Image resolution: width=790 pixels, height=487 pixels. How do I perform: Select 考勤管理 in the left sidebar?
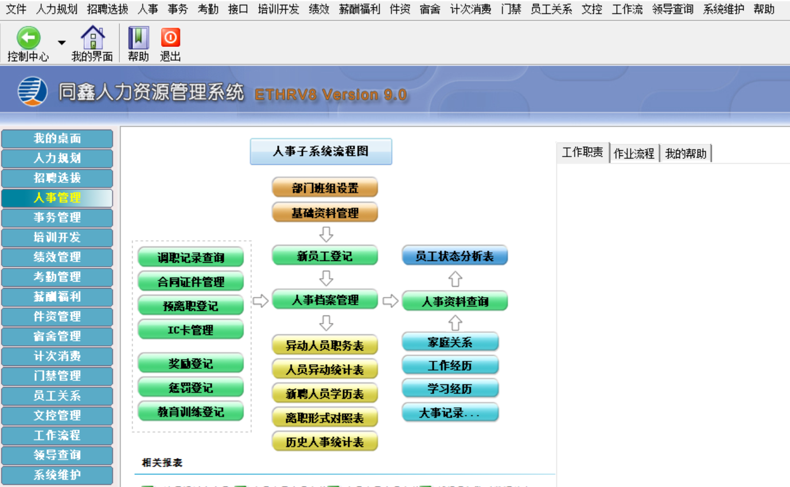57,277
